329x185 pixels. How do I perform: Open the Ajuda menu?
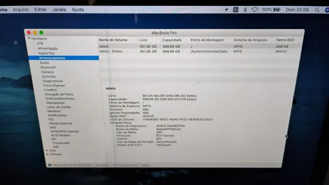click(x=78, y=10)
